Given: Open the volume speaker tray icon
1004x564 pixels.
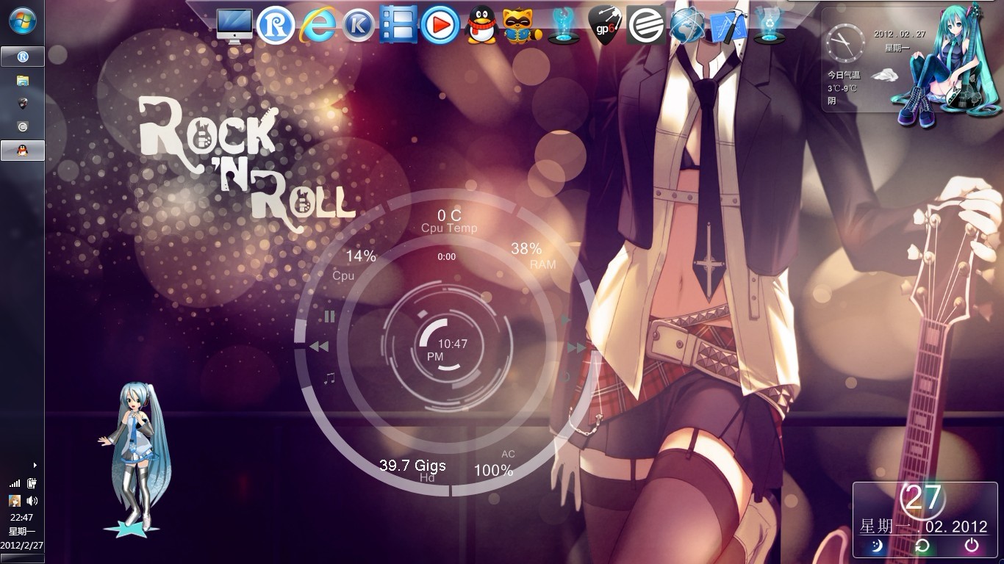Looking at the screenshot, I should [32, 501].
